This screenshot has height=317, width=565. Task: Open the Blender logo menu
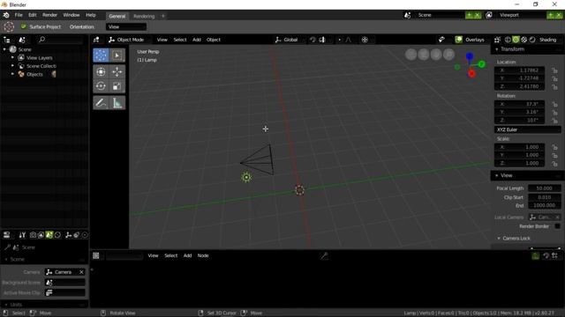[6, 15]
